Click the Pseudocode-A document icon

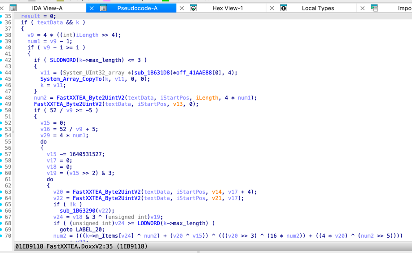pos(103,8)
